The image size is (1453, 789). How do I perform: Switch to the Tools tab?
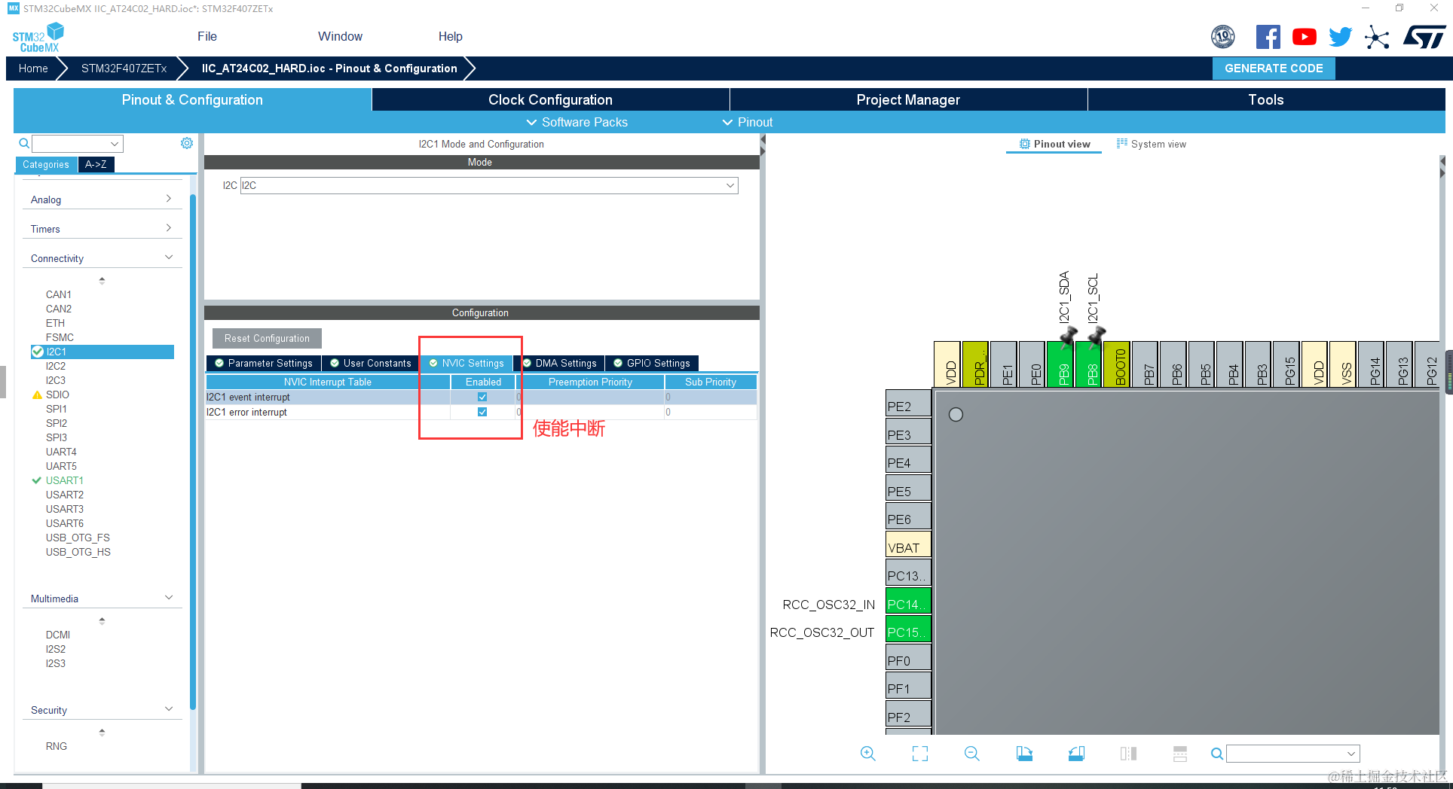[x=1266, y=99]
